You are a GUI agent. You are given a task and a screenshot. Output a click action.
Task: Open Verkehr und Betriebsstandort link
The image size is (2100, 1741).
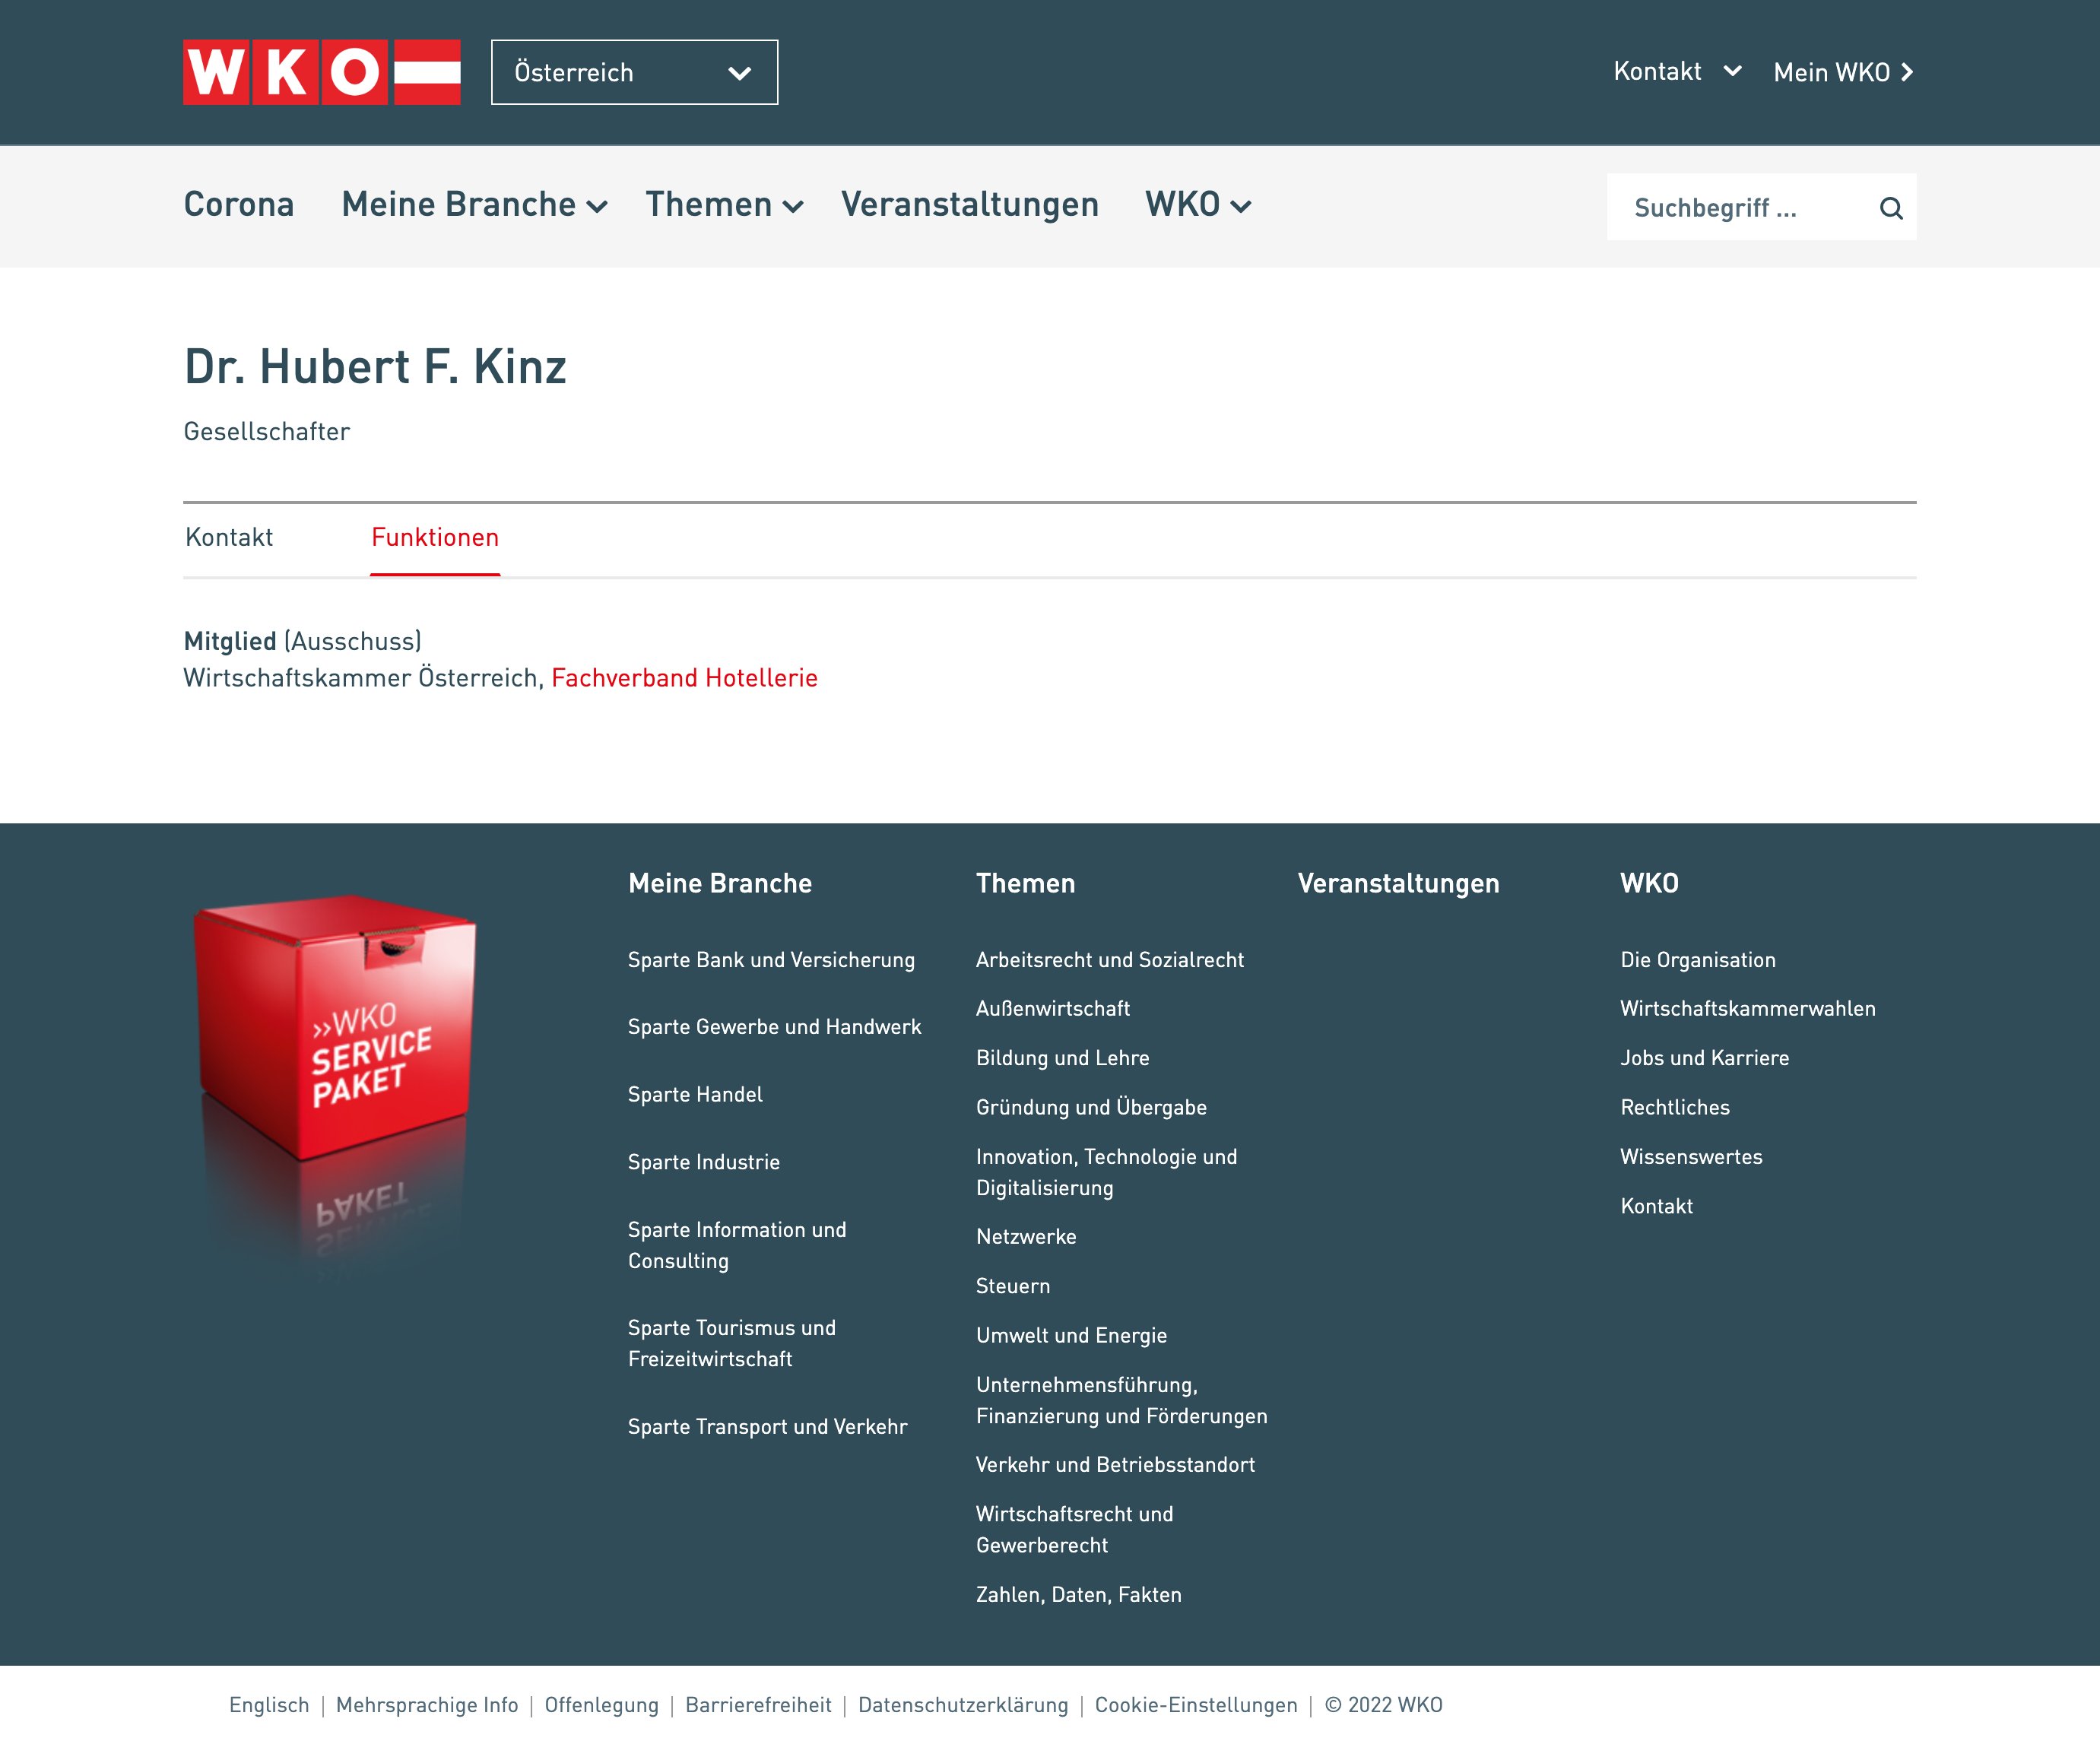1115,1465
